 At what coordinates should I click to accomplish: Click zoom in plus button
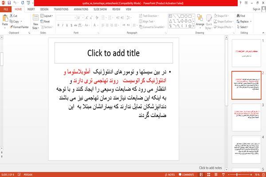(x=251, y=175)
